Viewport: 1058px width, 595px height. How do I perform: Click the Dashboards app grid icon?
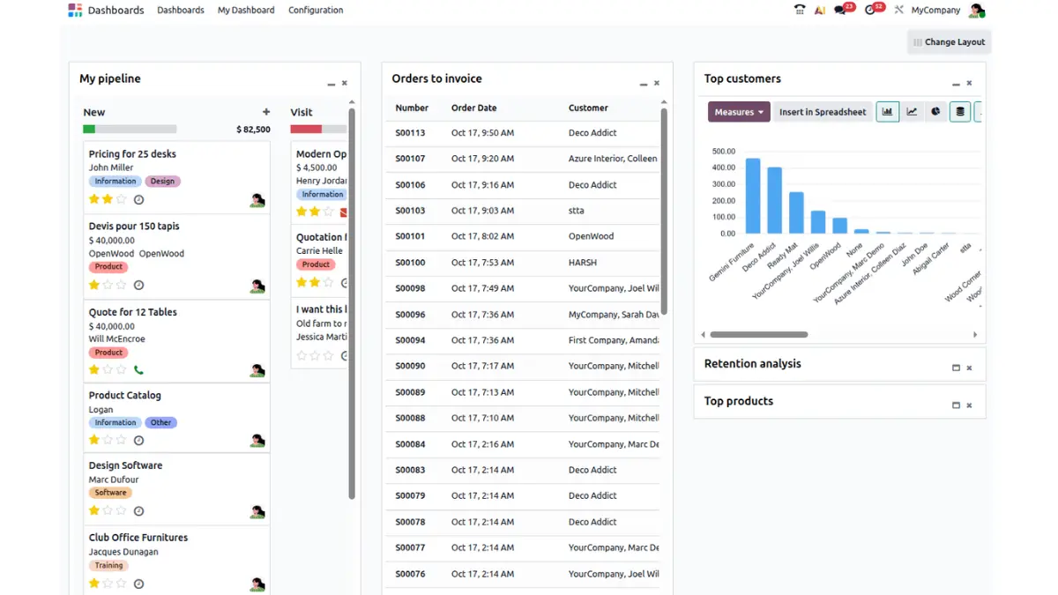point(75,10)
